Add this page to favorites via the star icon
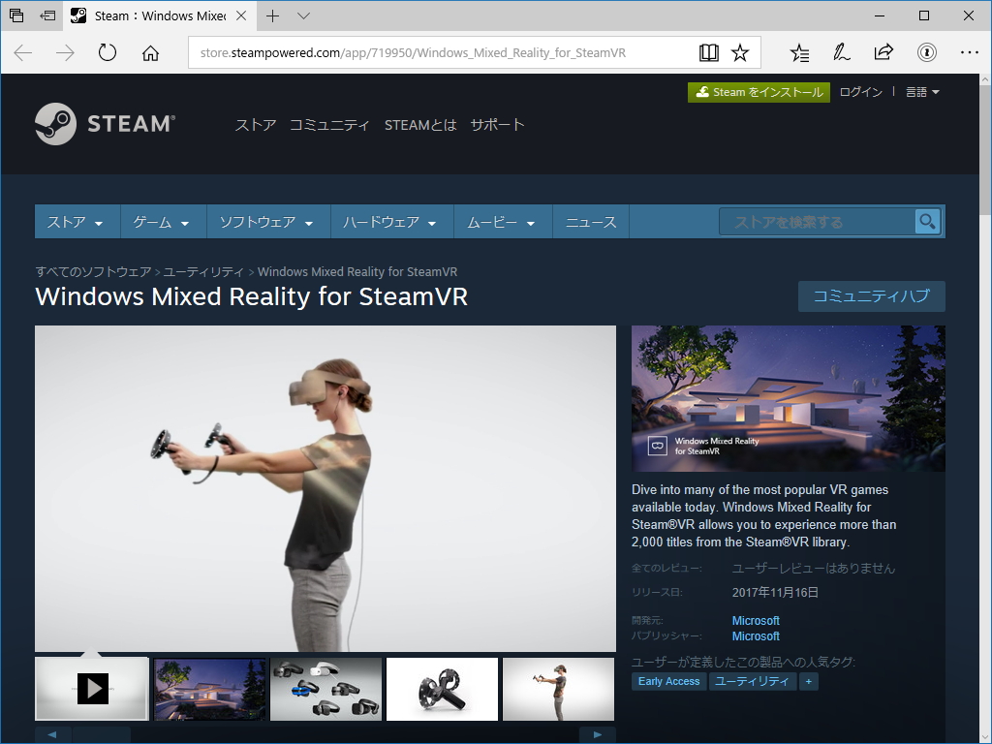The image size is (992, 744). 740,52
